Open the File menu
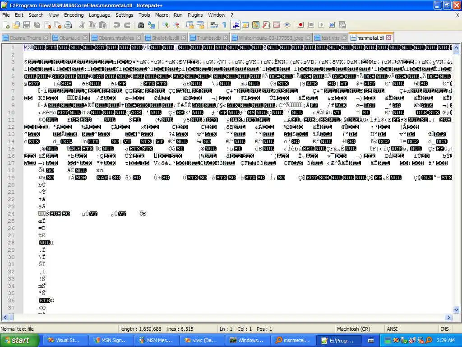This screenshot has width=462, height=347. coord(6,15)
